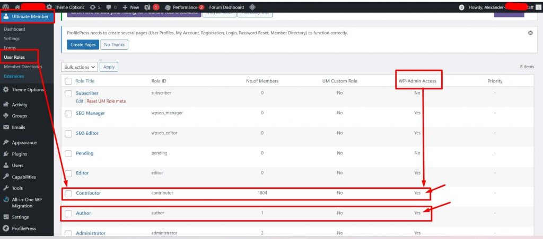Click the Tools wrench icon
The height and width of the screenshot is (239, 543).
(6, 188)
